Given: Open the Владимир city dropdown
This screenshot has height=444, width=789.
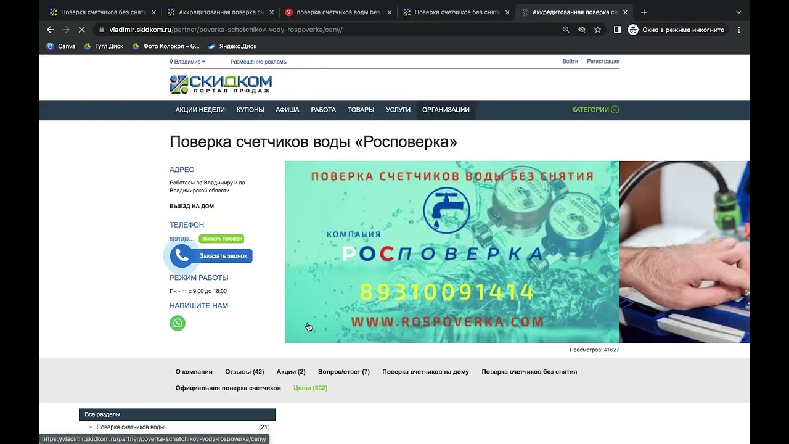Looking at the screenshot, I should (187, 62).
